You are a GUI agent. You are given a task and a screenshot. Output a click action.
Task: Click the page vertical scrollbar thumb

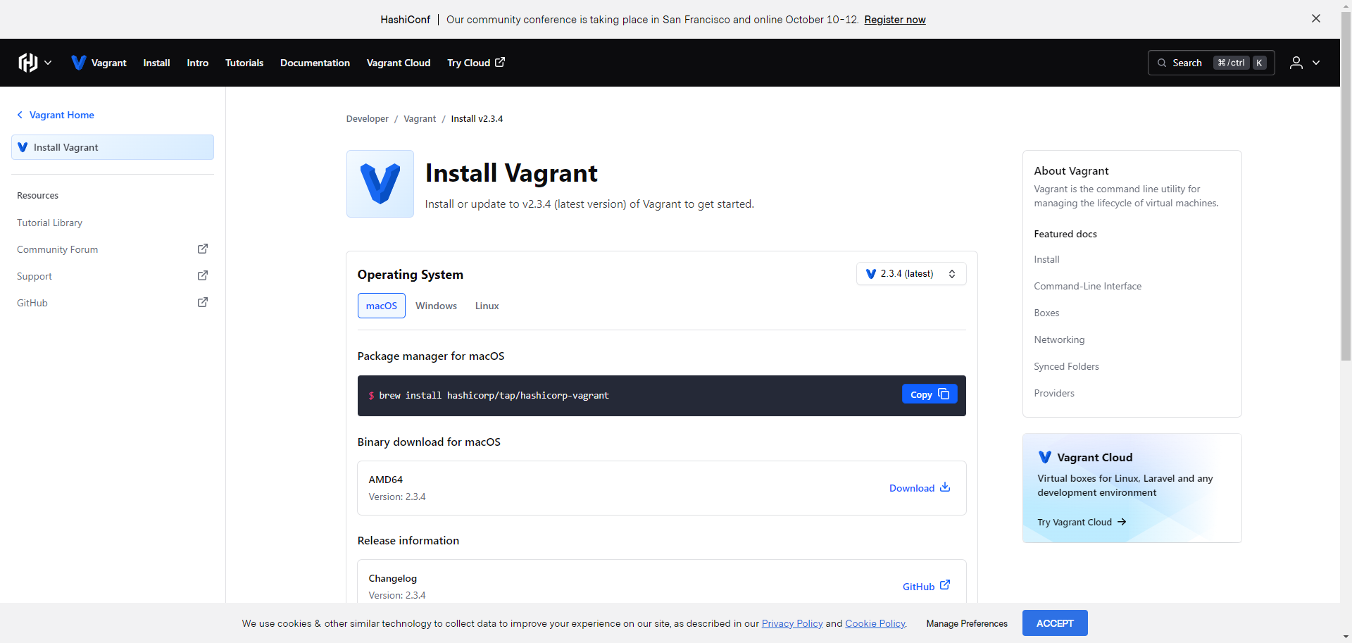click(1346, 186)
